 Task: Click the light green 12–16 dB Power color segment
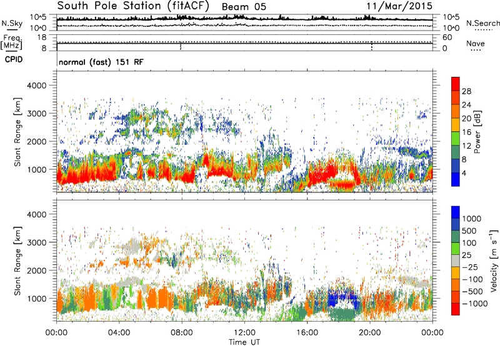point(456,139)
